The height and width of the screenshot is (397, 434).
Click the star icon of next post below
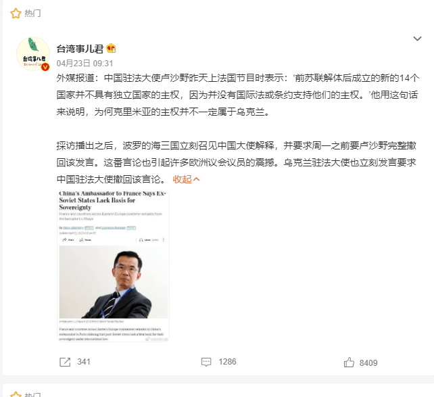[16, 394]
